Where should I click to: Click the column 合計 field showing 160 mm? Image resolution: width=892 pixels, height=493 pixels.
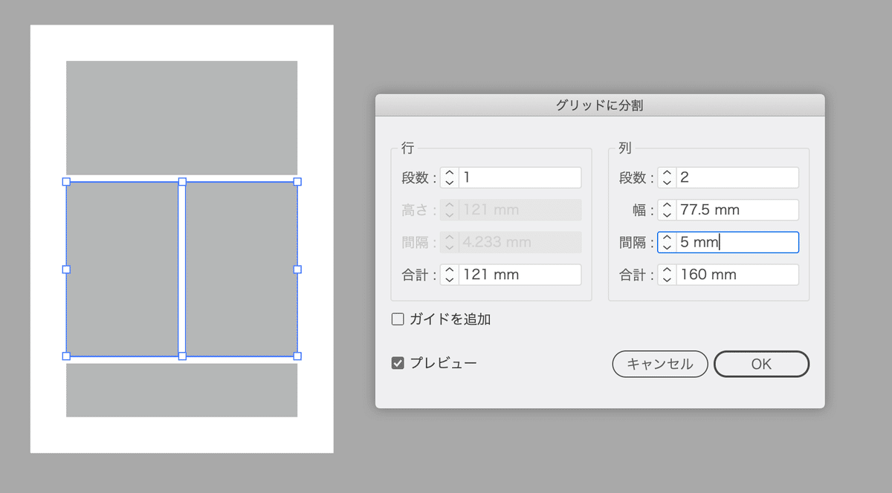point(737,275)
